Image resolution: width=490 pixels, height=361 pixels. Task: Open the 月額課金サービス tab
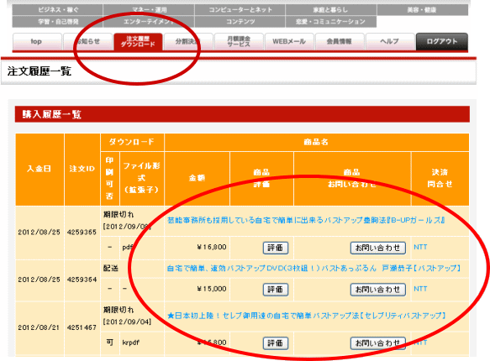[x=239, y=41]
